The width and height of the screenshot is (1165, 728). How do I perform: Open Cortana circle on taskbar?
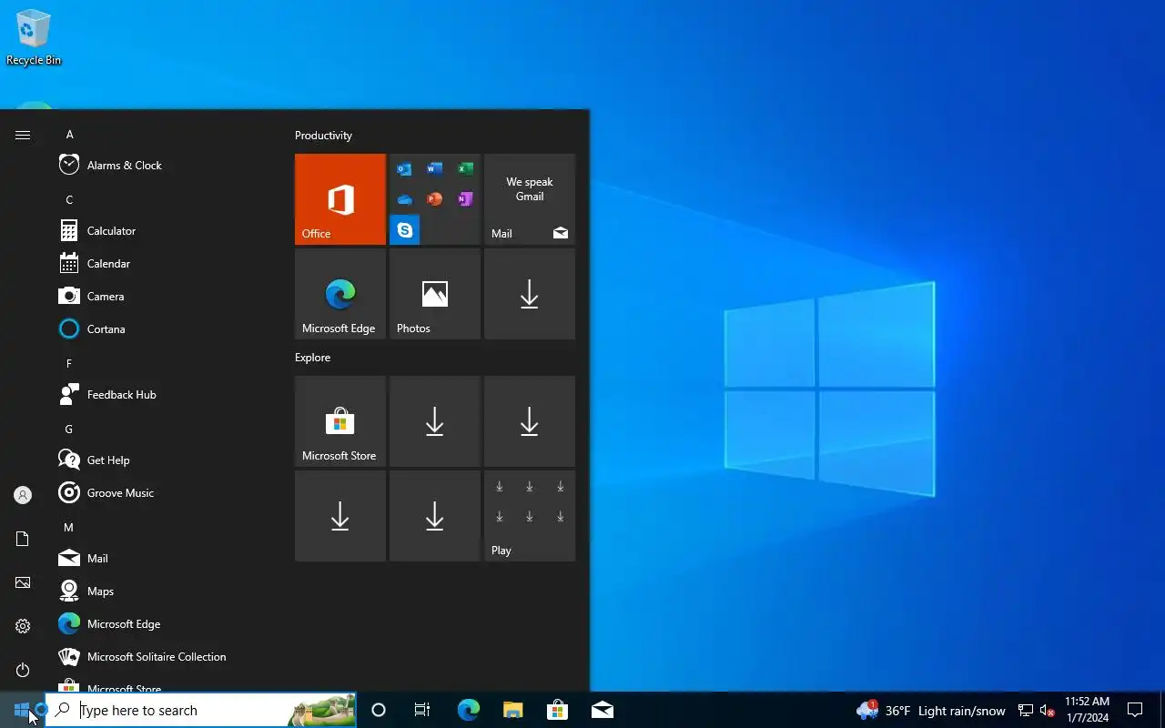click(x=379, y=710)
